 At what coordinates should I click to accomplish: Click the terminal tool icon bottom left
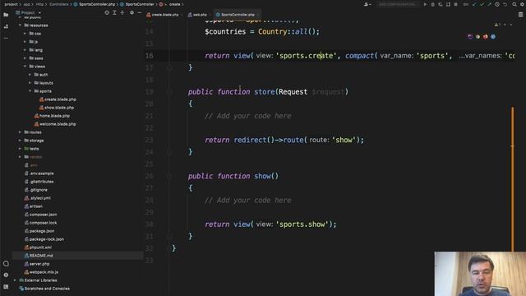pos(6,287)
